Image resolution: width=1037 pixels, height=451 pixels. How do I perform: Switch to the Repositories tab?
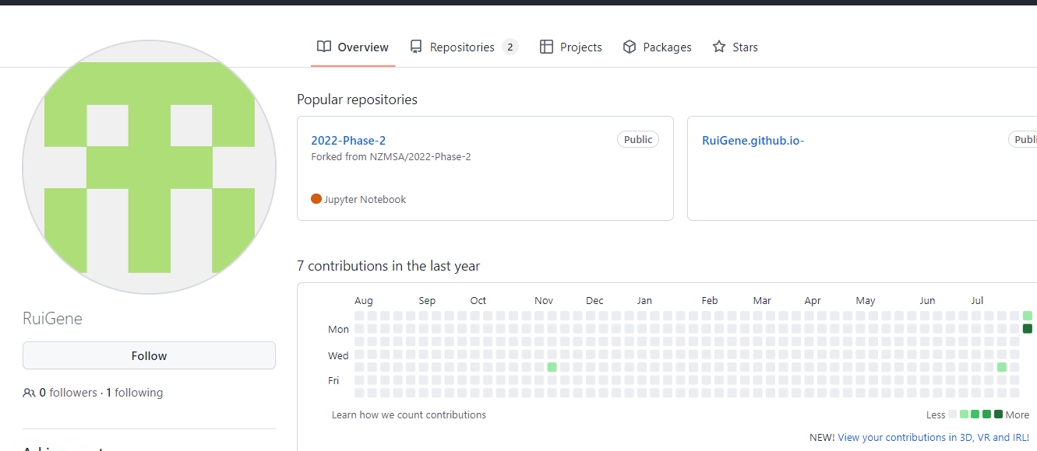464,47
